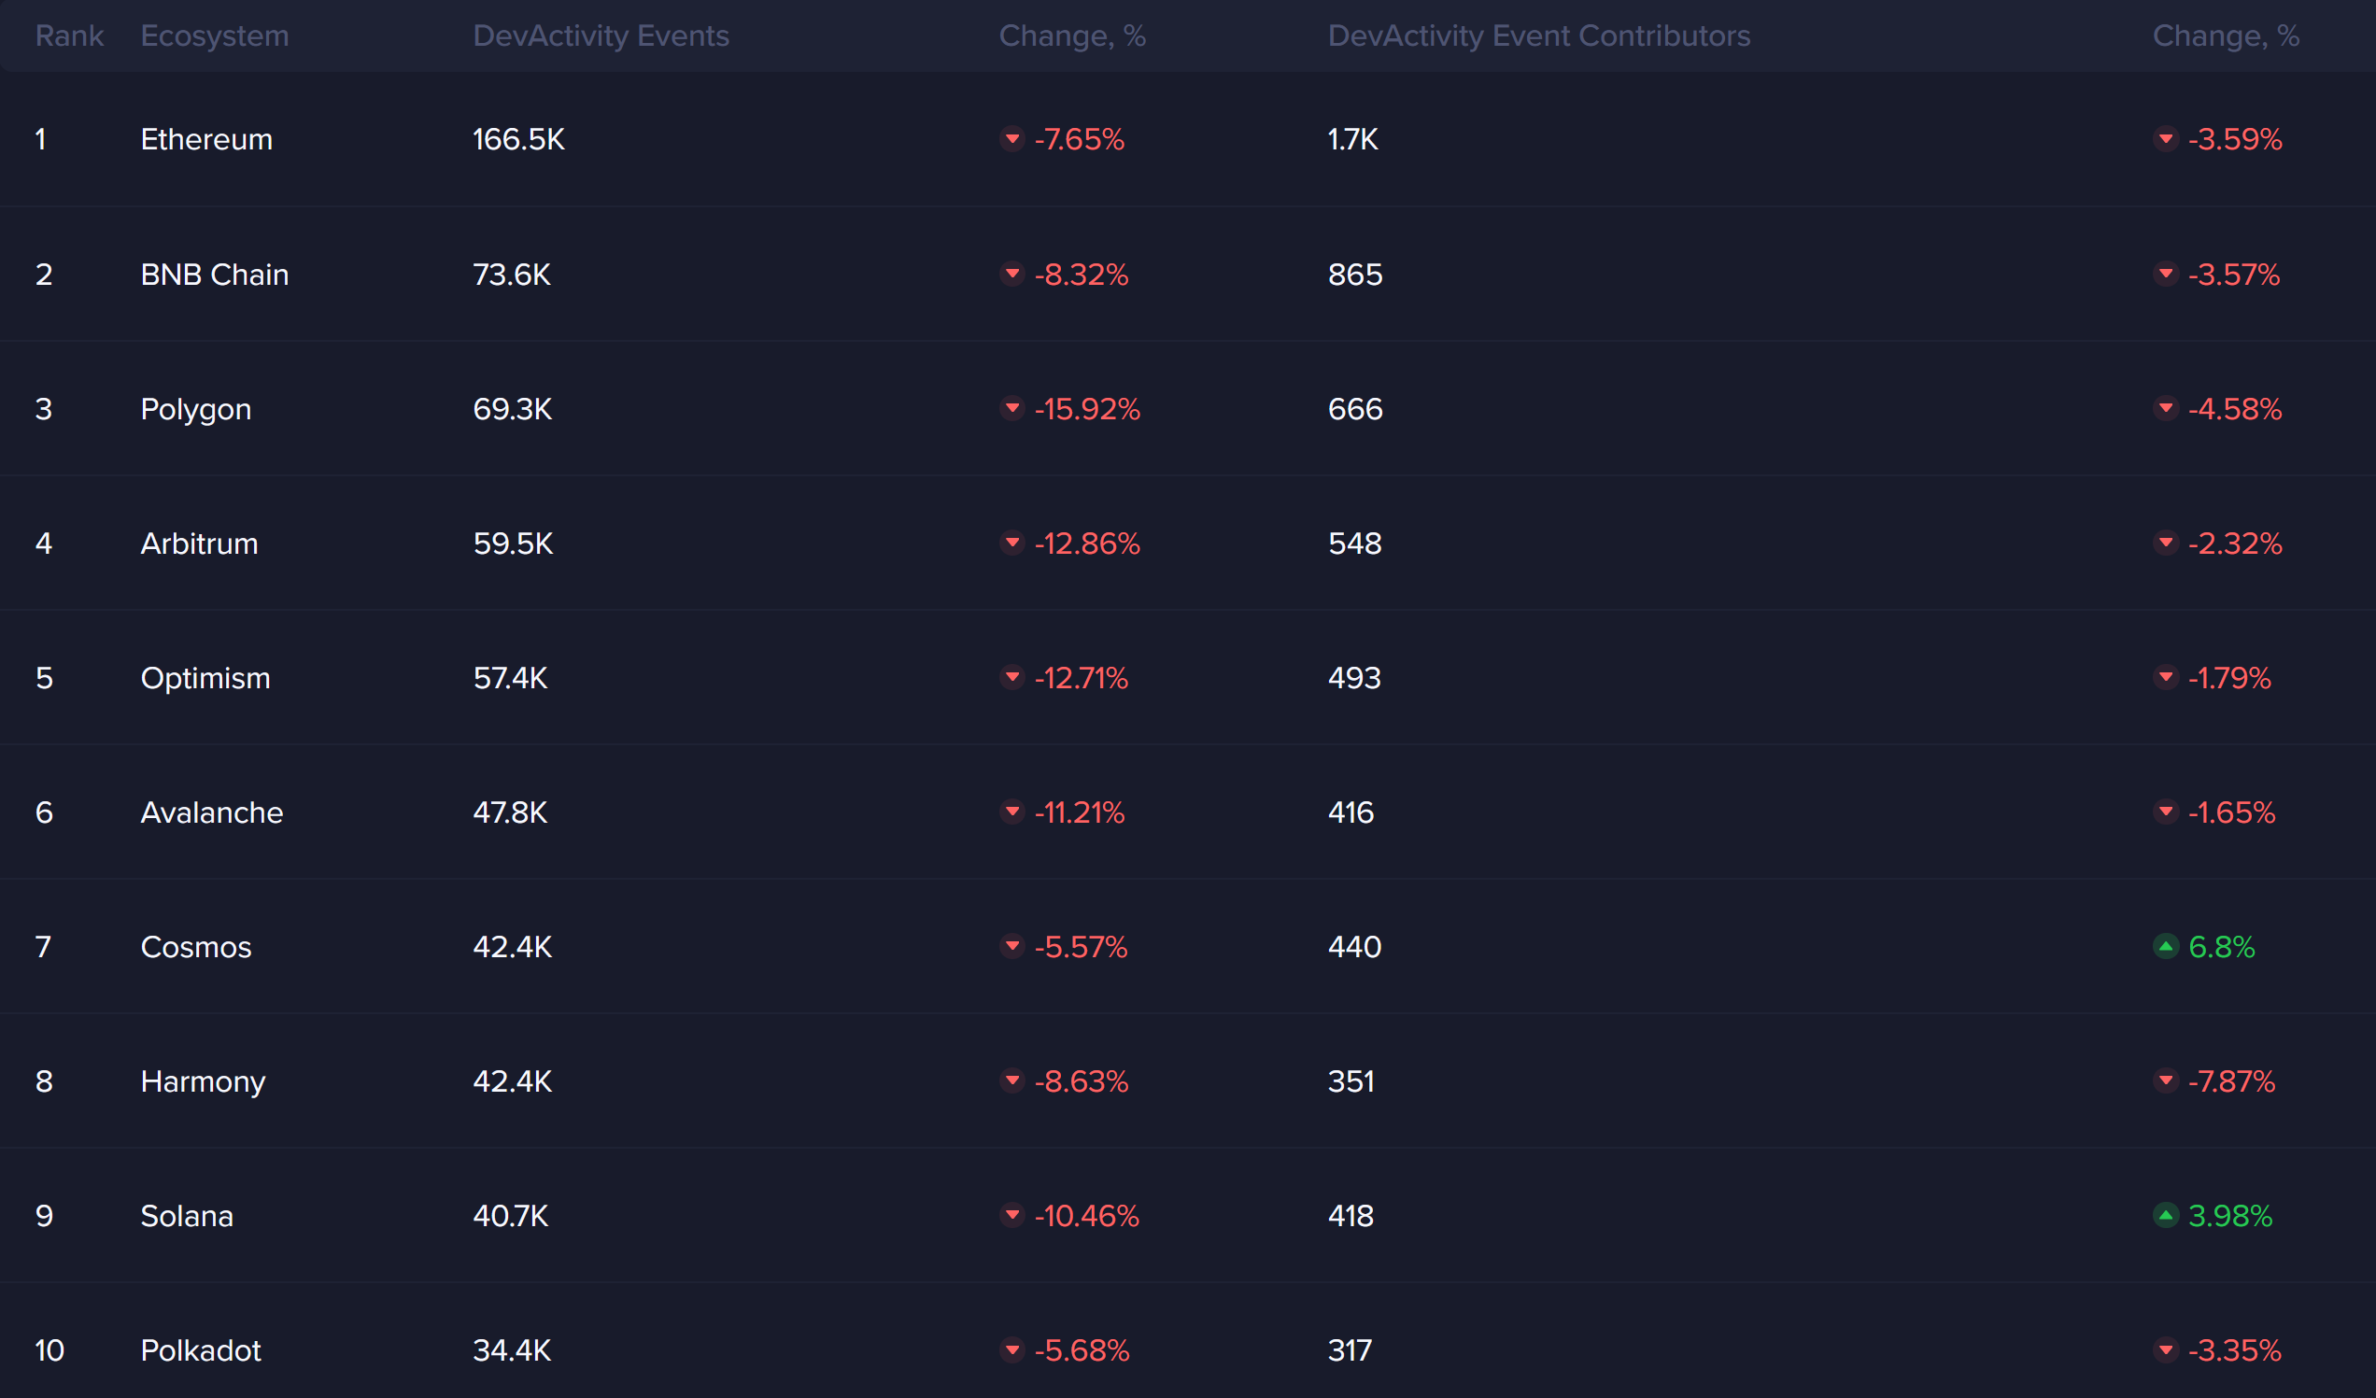Screen dimensions: 2376x1398
Task: Open the BNB Chain ecosystem
Action: click(x=214, y=275)
